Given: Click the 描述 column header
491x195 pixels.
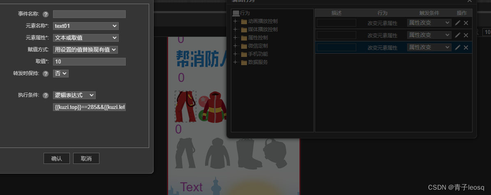Looking at the screenshot, I should tap(337, 13).
